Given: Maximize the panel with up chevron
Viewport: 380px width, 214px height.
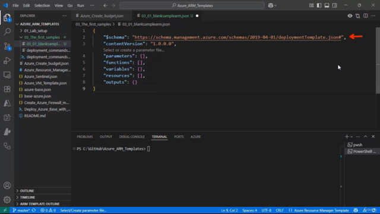Looking at the screenshot, I should tap(366, 137).
